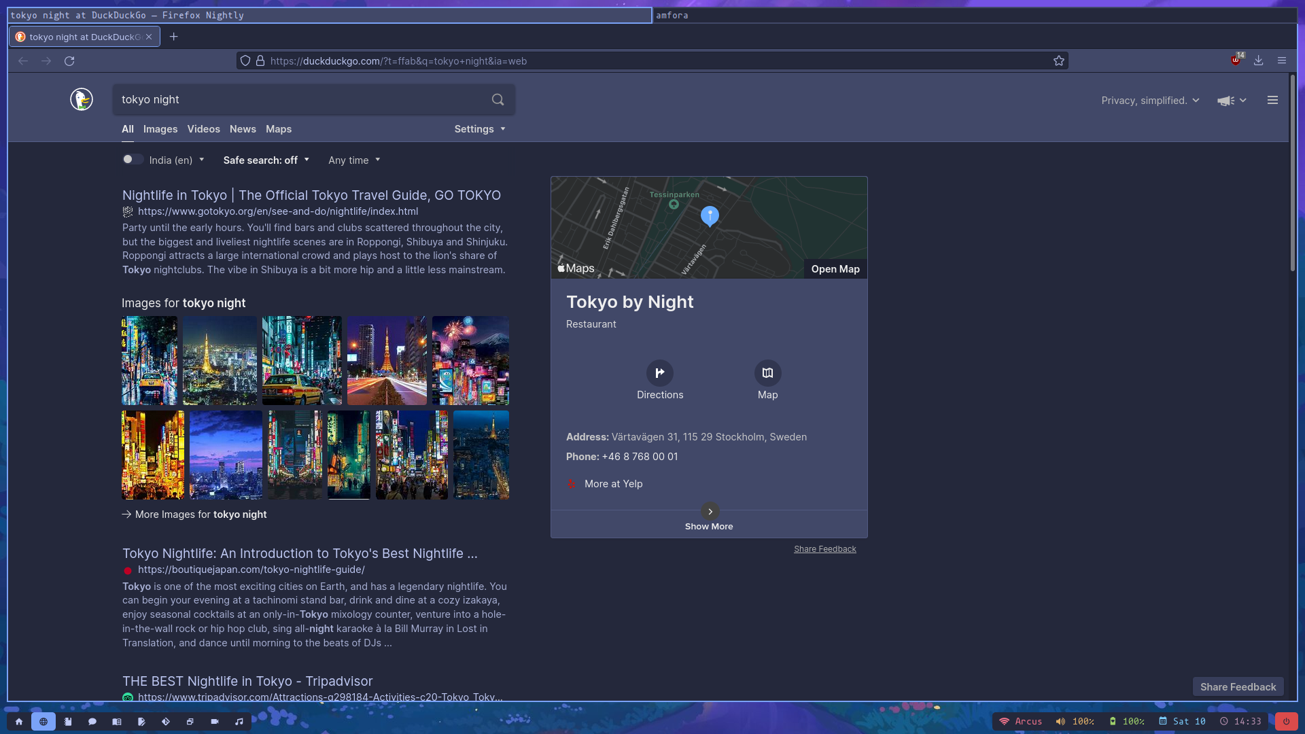
Task: Reload the page with the refresh icon
Action: (69, 61)
